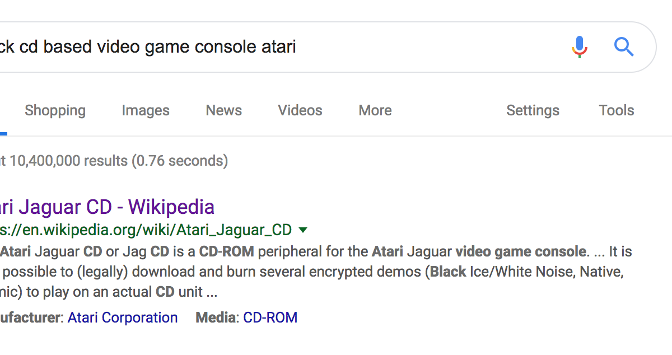Switch to the News results tab
672x355 pixels.
[x=223, y=110]
